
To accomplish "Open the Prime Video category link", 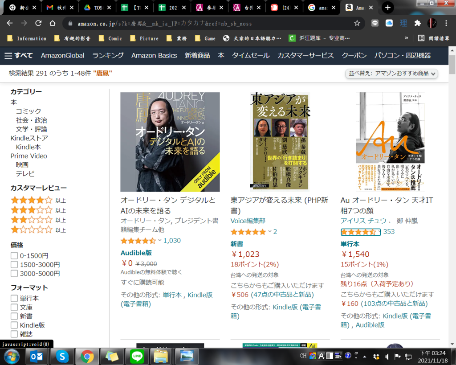I will [x=29, y=156].
